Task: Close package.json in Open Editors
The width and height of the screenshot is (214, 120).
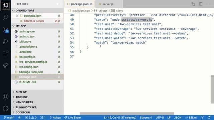Action: point(17,16)
